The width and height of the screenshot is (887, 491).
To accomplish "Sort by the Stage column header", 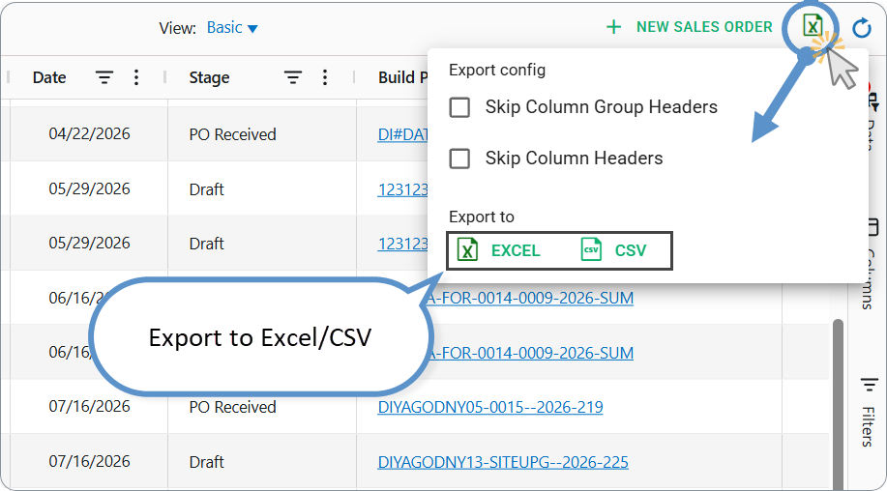I will pos(209,77).
